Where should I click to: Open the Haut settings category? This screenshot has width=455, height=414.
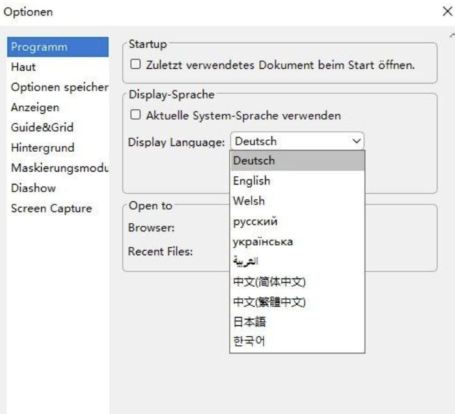point(58,67)
